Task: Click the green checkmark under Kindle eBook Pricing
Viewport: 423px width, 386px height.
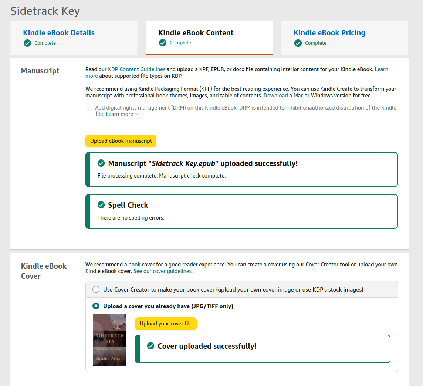Action: coord(298,43)
